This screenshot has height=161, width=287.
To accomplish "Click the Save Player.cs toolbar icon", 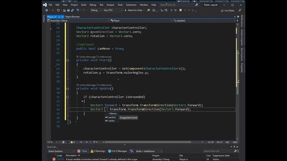I will 68,10.
